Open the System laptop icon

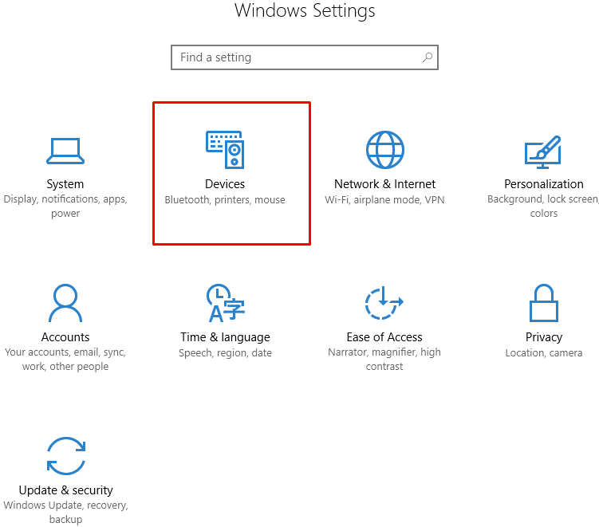pyautogui.click(x=65, y=151)
